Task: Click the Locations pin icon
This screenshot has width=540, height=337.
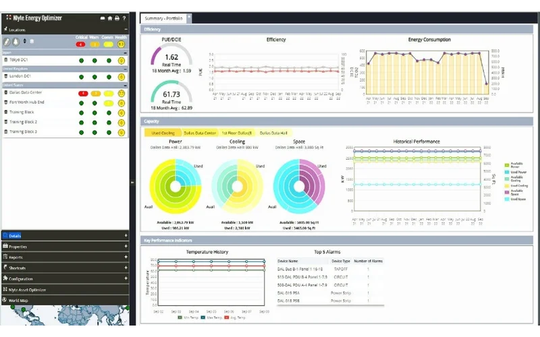Action: tap(5, 29)
